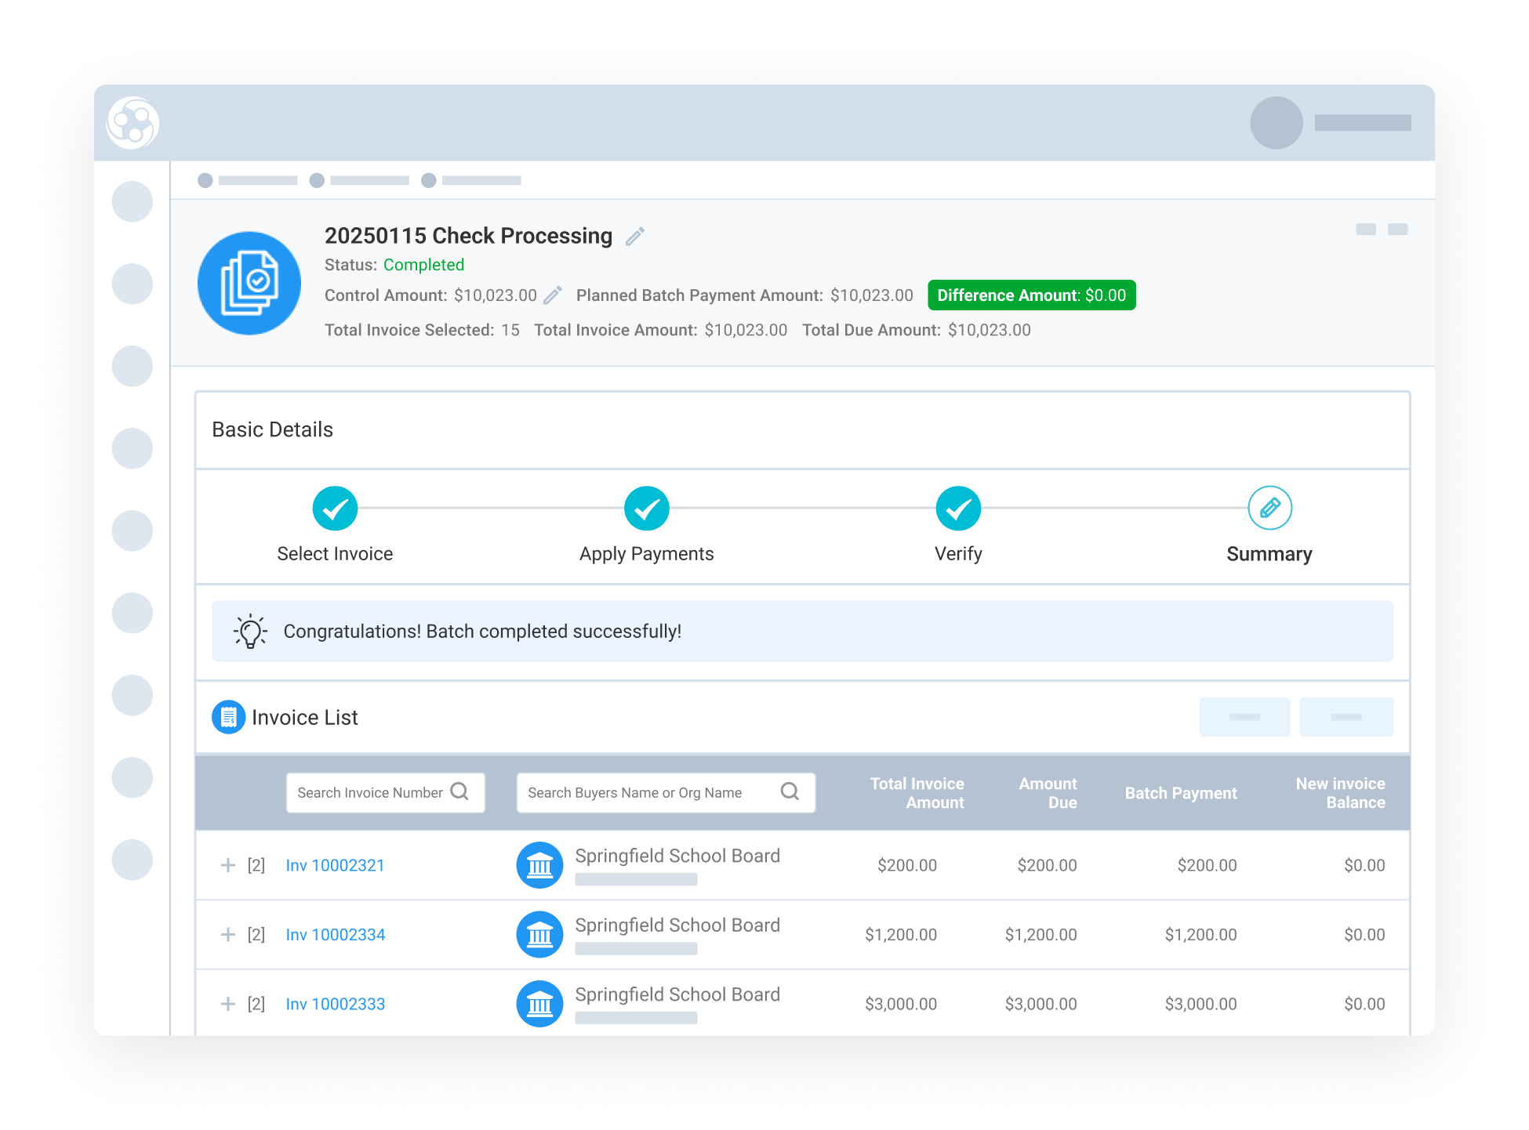The height and width of the screenshot is (1130, 1529).
Task: Click the Verify step checkmark circle
Action: point(958,508)
